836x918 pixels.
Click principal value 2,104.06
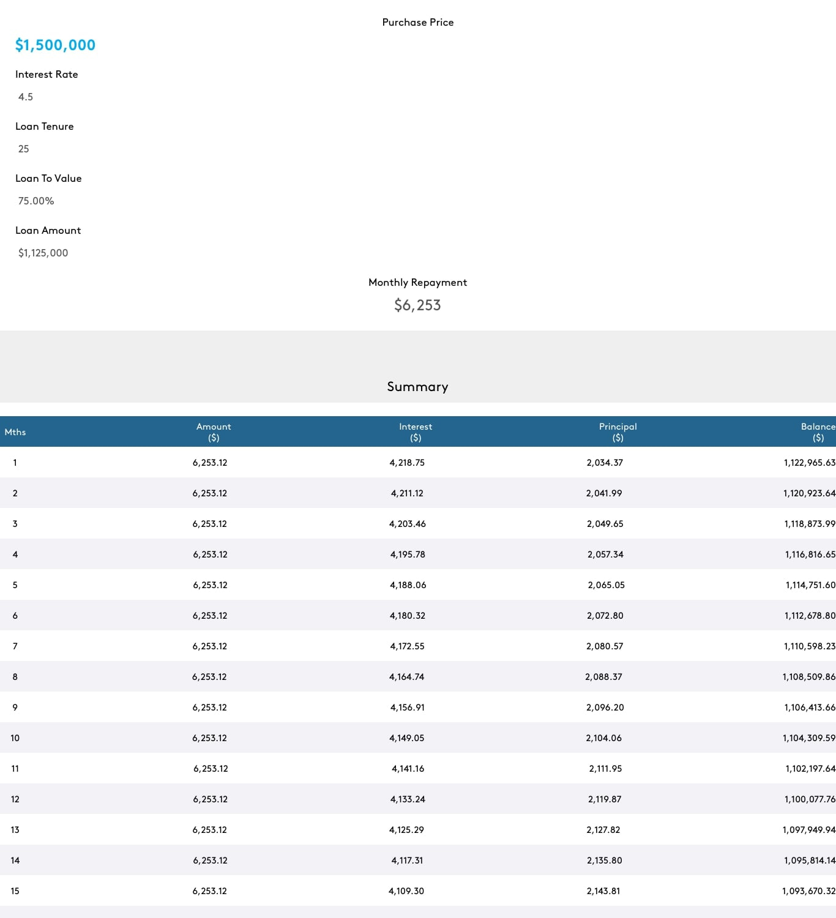pyautogui.click(x=604, y=738)
